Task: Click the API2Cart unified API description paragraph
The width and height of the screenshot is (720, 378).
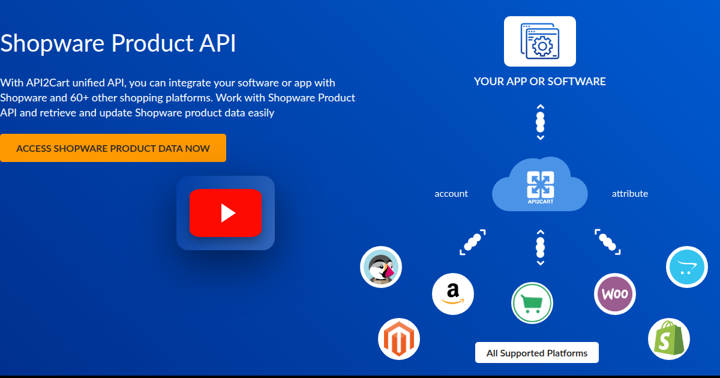Action: 178,97
